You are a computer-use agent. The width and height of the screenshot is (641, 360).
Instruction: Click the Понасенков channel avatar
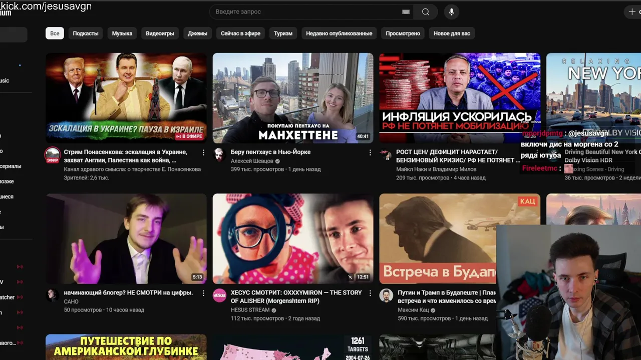click(x=53, y=155)
